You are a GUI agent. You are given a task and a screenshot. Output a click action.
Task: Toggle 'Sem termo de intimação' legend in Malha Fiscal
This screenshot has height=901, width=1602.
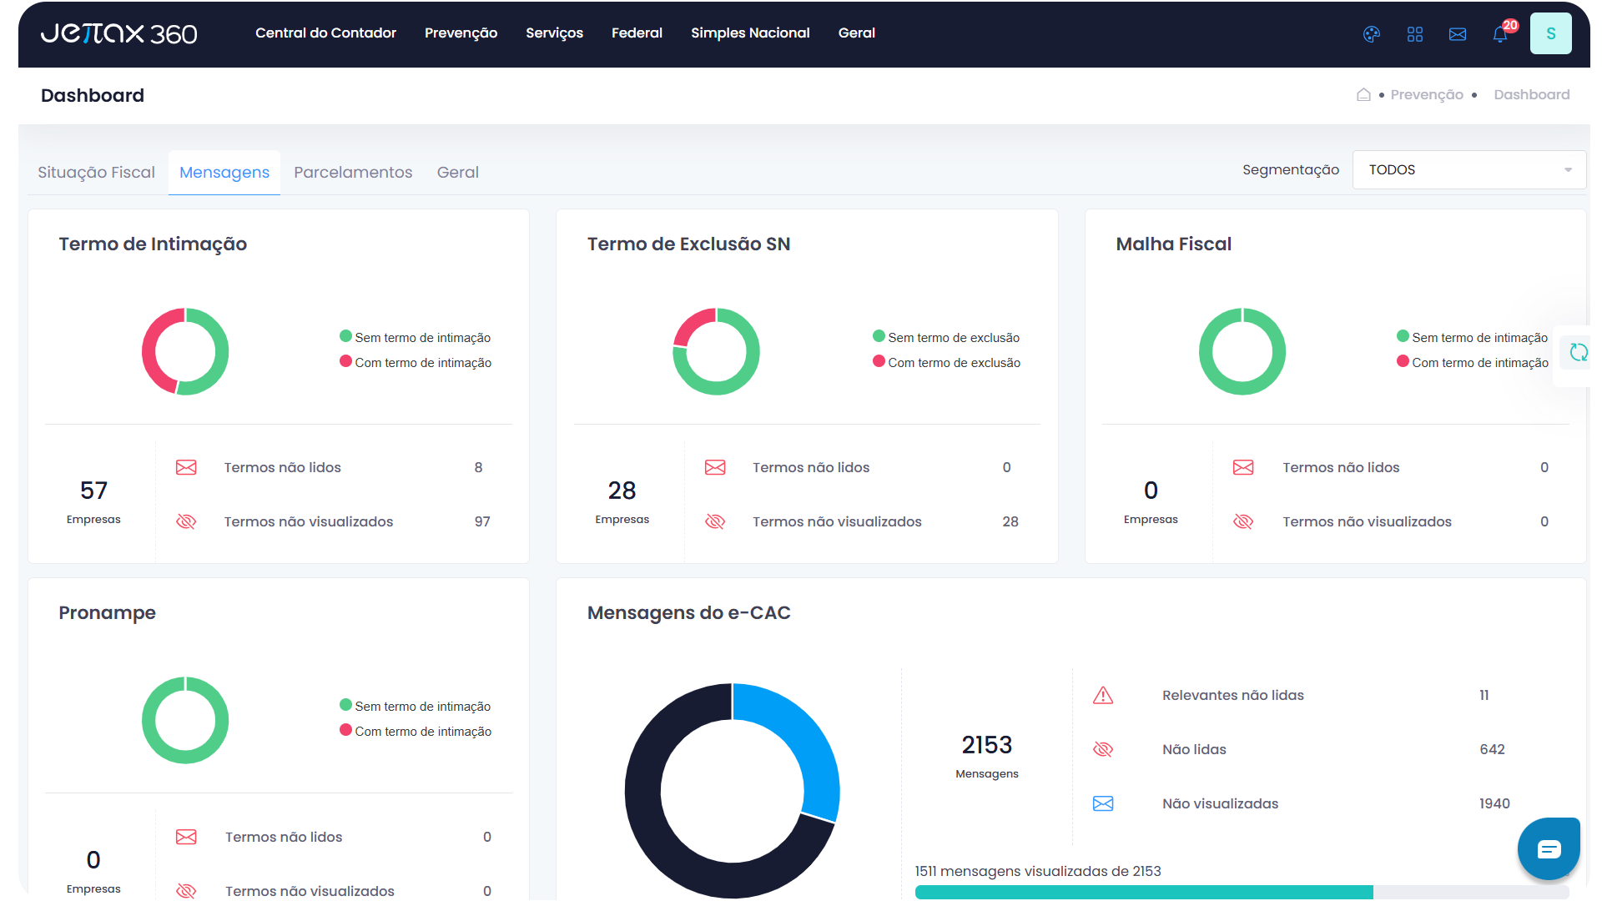1472,337
